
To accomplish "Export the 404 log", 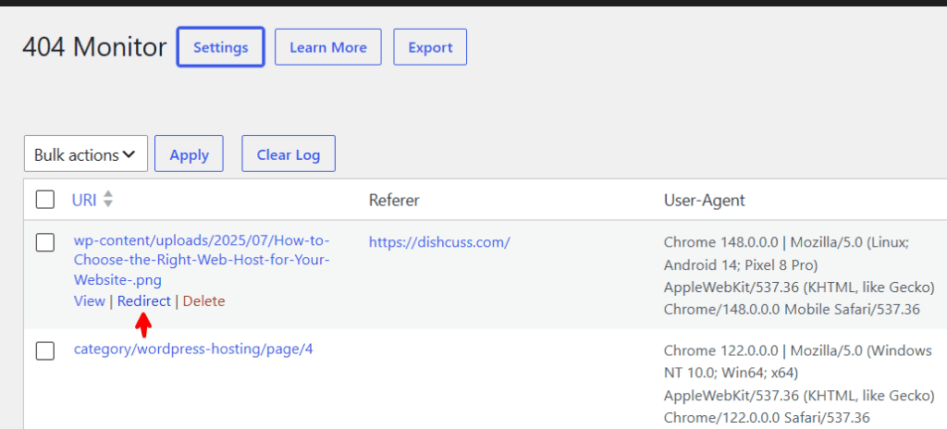I will point(430,47).
